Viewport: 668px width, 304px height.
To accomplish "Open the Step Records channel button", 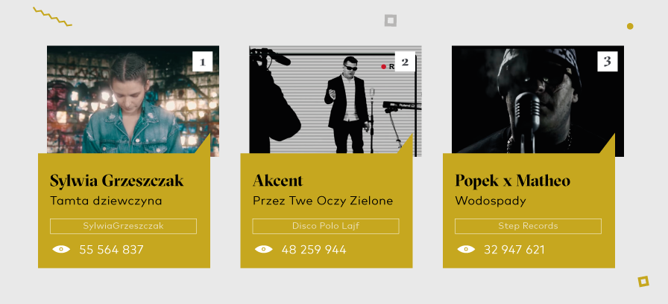I will [x=528, y=226].
